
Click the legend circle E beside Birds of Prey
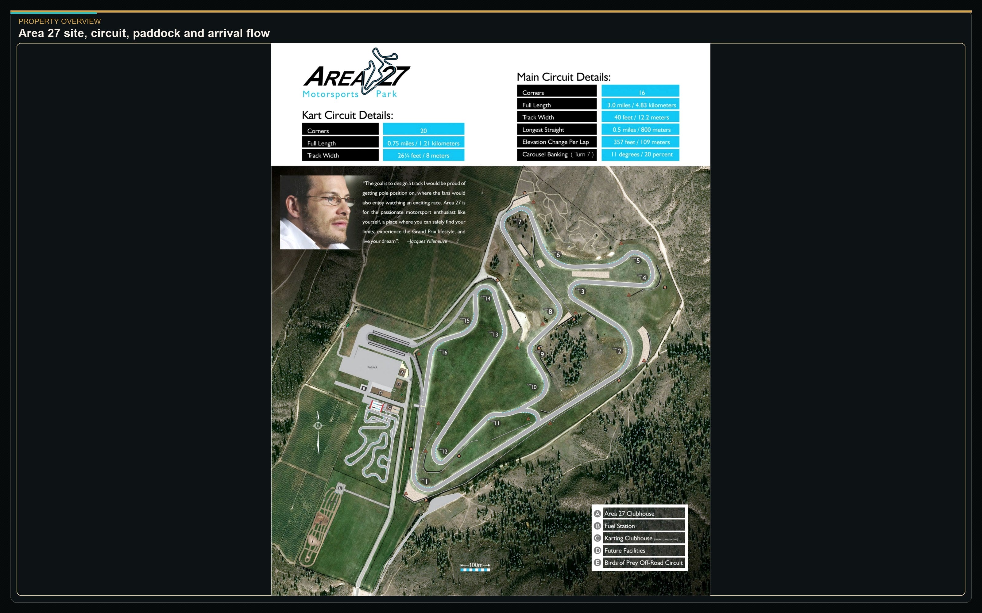coord(597,563)
